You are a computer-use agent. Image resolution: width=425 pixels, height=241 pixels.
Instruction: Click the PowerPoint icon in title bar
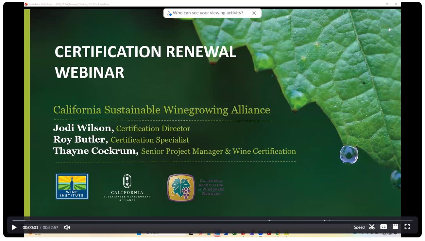26,4
